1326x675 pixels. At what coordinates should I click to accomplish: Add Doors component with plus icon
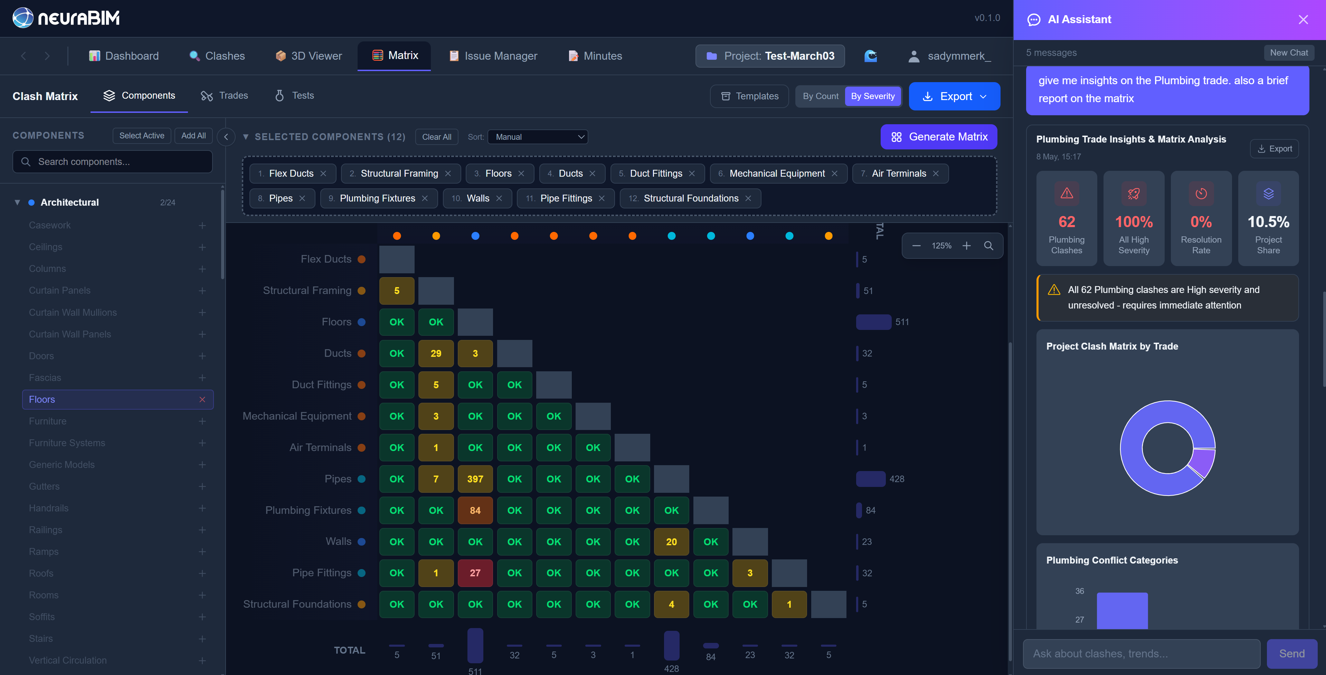[202, 356]
